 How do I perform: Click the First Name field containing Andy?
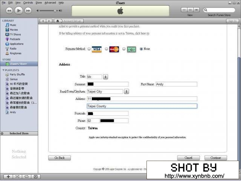176,84
